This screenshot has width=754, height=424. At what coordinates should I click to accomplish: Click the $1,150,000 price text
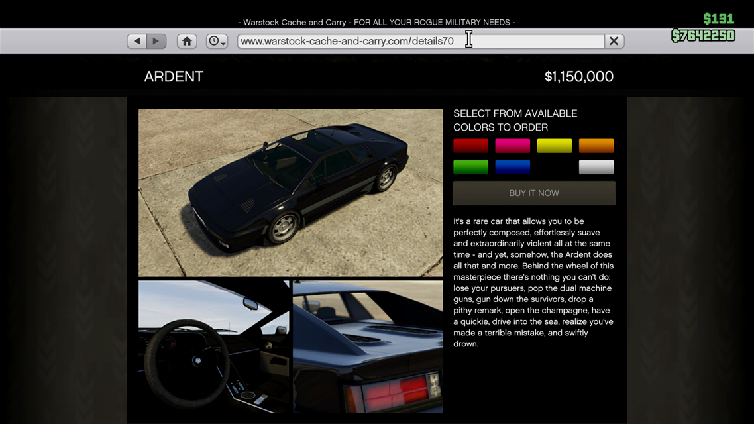(x=579, y=77)
